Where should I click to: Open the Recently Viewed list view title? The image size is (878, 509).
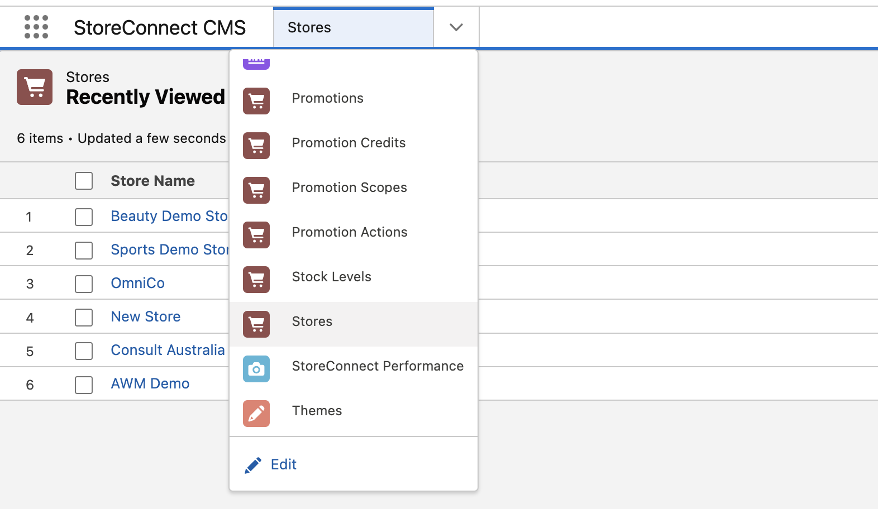coord(145,97)
